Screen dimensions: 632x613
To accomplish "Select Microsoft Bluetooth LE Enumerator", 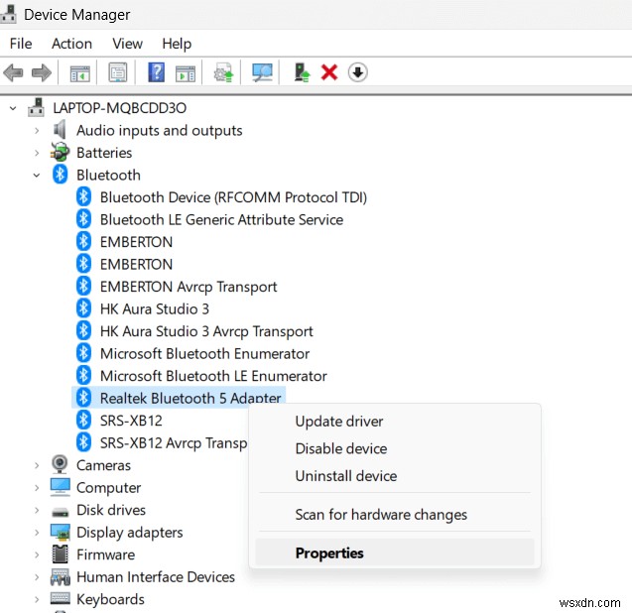I will (x=213, y=376).
